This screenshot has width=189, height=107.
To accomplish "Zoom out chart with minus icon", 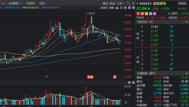I will [x=129, y=8].
